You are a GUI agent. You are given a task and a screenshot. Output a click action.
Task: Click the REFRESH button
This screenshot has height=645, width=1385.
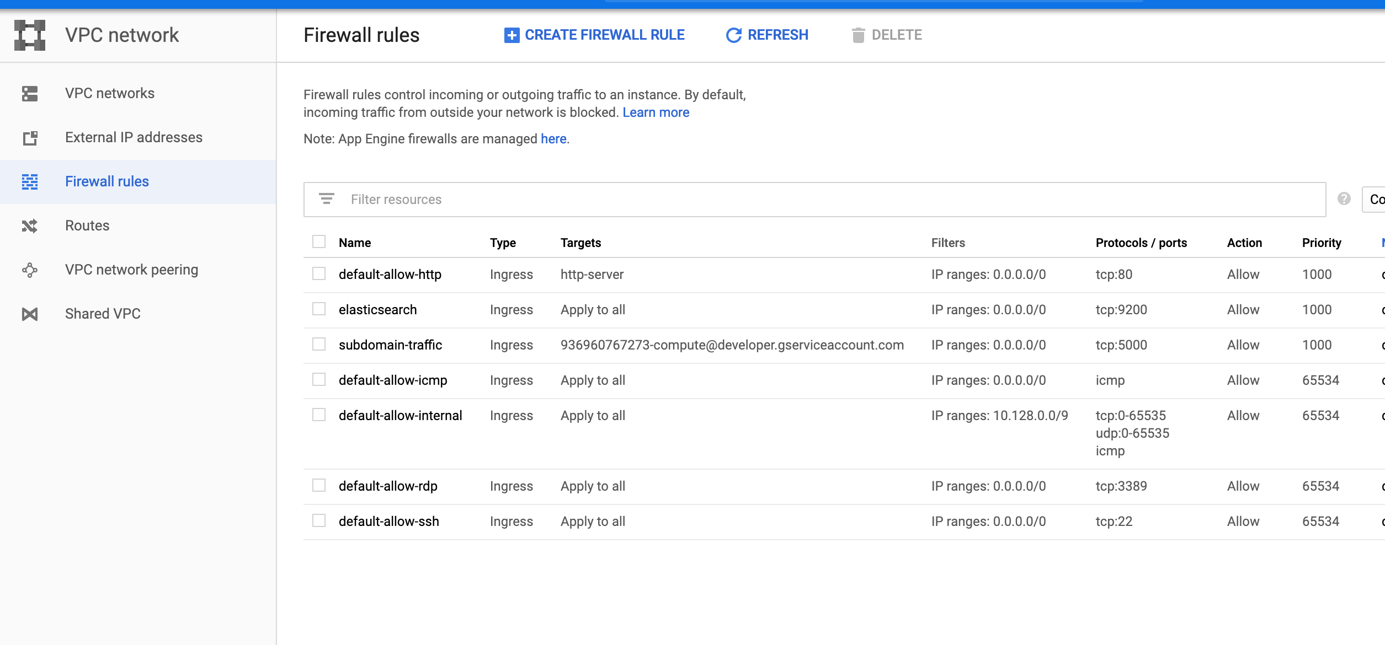766,34
